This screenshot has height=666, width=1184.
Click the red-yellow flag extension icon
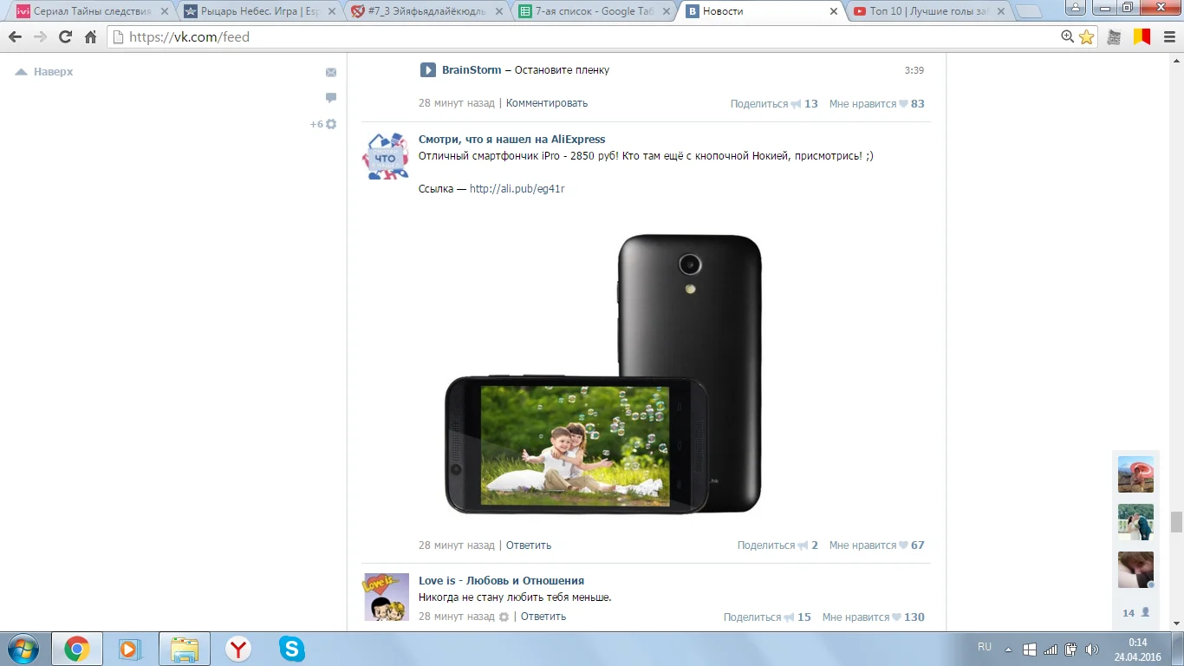1142,37
